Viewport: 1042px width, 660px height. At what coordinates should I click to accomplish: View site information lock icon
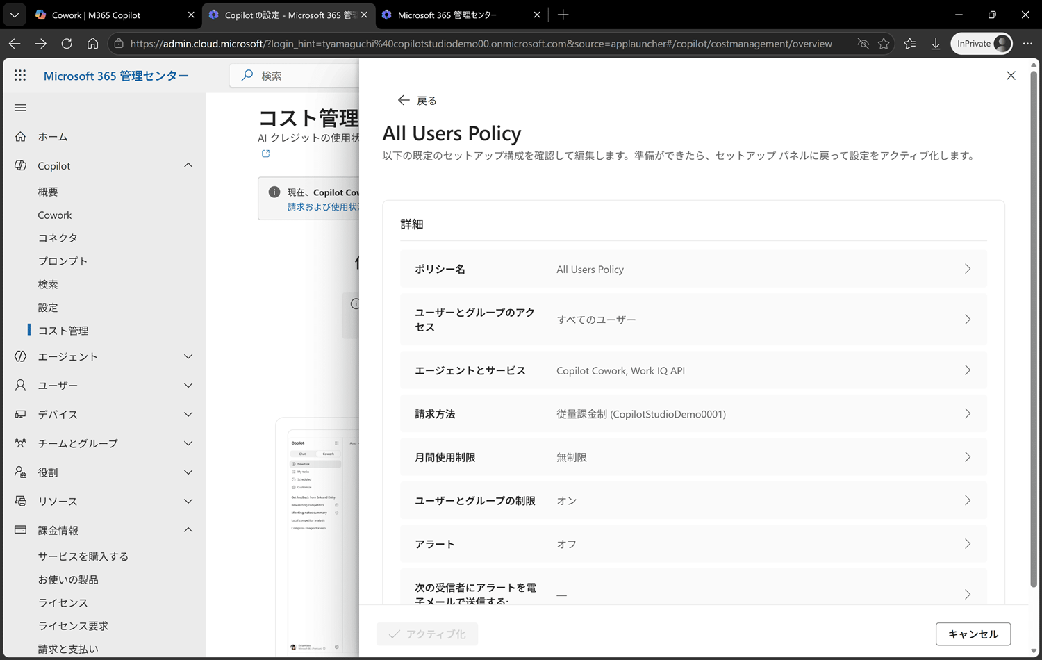(119, 44)
